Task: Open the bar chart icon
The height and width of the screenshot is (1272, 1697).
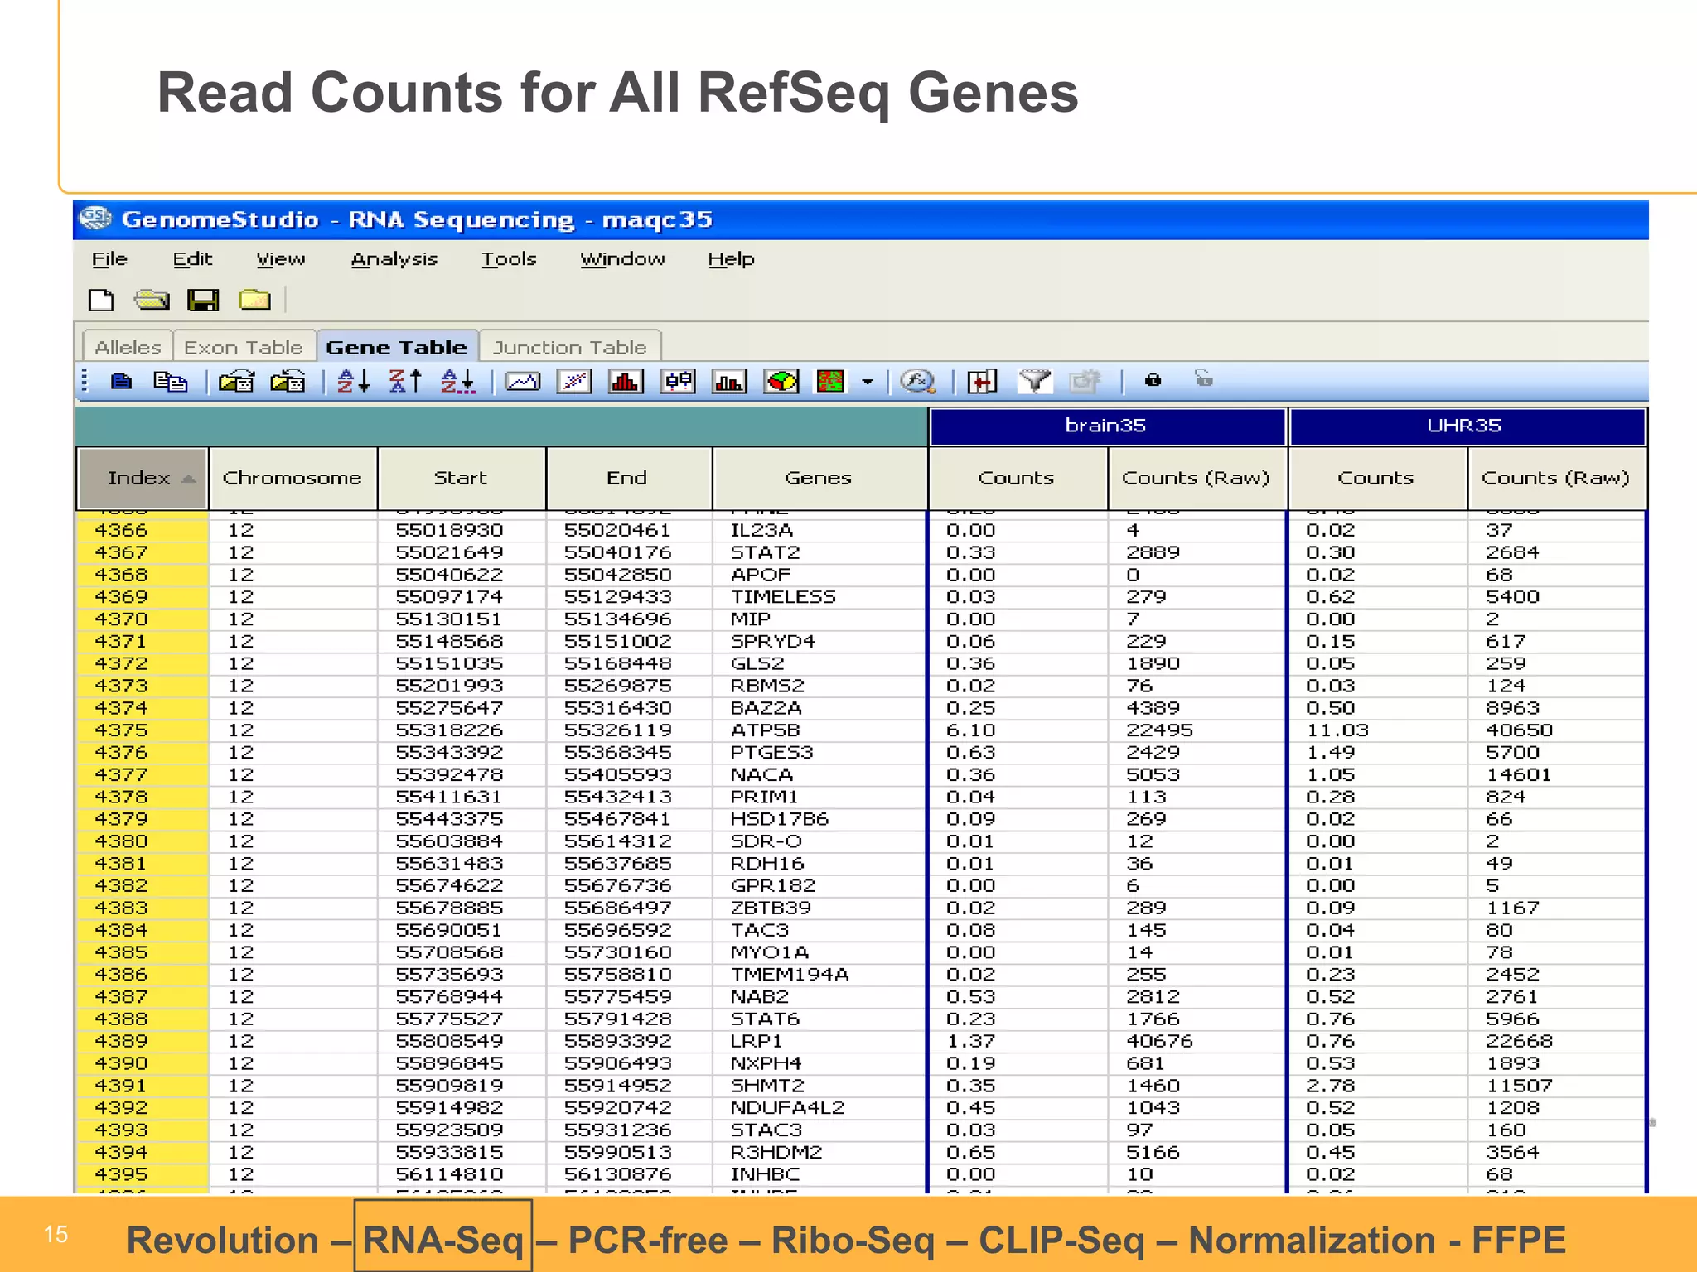Action: [729, 381]
